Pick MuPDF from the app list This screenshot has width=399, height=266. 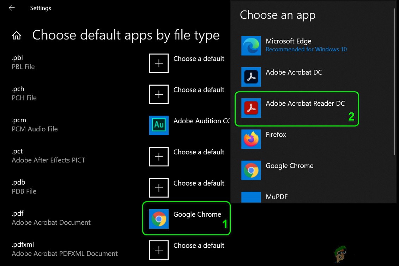[277, 197]
